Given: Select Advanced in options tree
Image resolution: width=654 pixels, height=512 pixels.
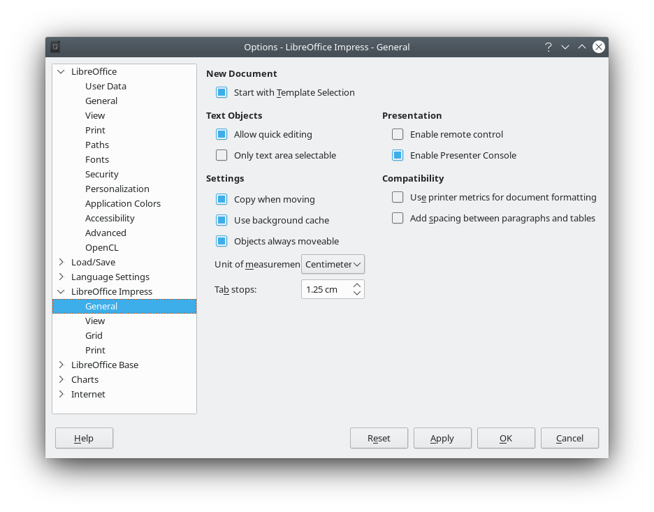Looking at the screenshot, I should click(106, 233).
